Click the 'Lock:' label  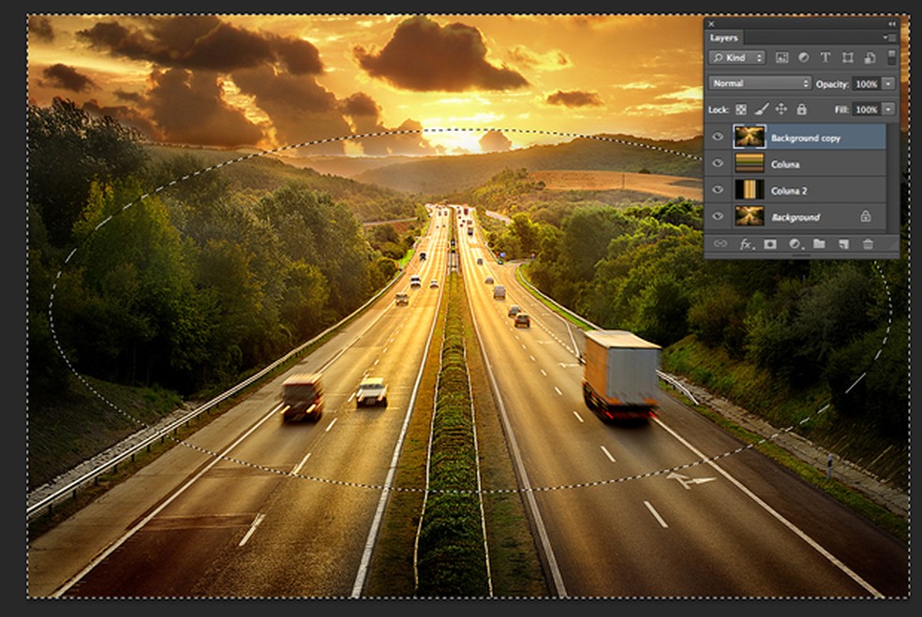click(x=719, y=110)
